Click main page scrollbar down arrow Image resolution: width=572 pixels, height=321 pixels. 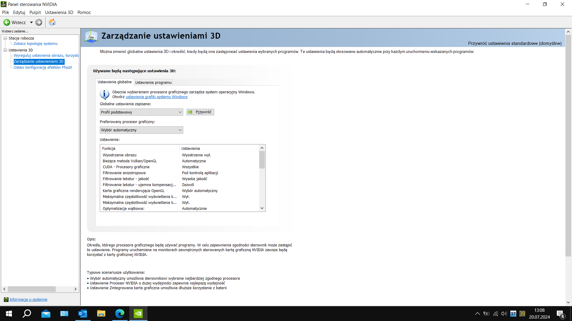568,303
